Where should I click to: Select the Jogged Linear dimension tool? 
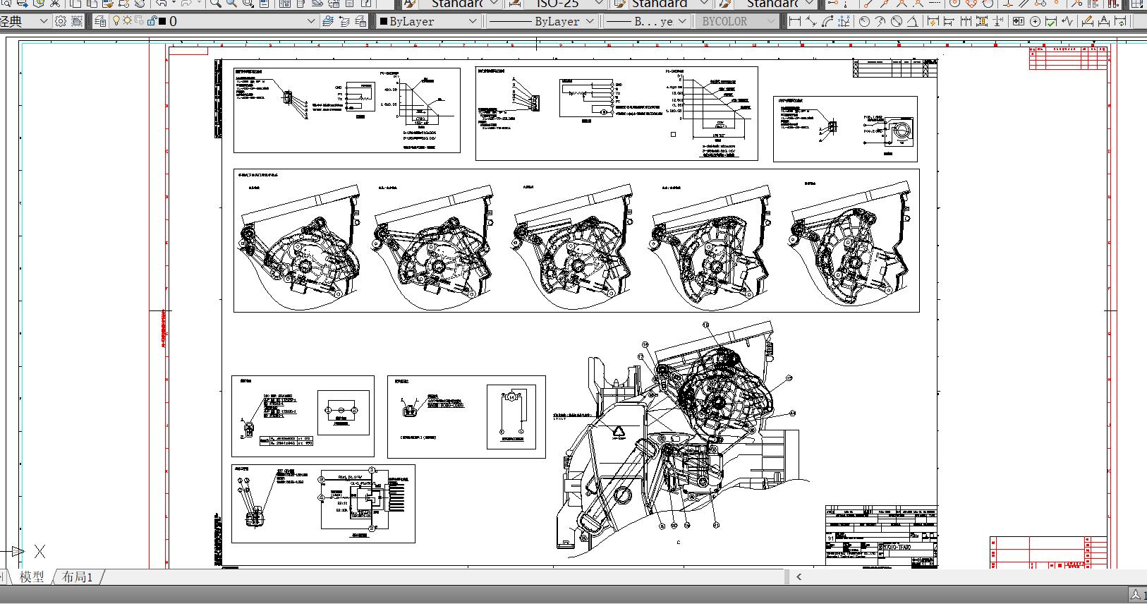coord(1067,21)
